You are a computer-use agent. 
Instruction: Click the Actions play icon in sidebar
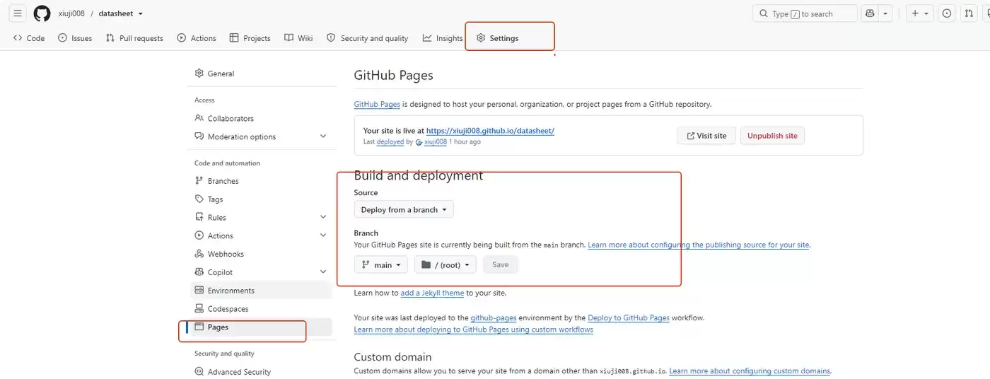[199, 235]
